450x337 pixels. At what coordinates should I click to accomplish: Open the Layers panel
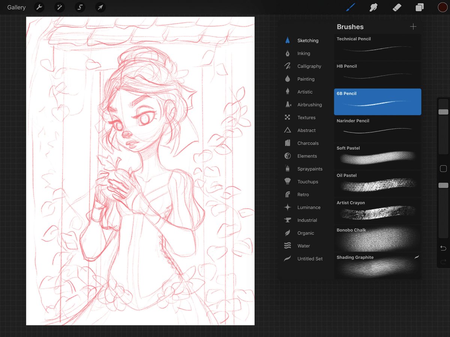click(420, 7)
